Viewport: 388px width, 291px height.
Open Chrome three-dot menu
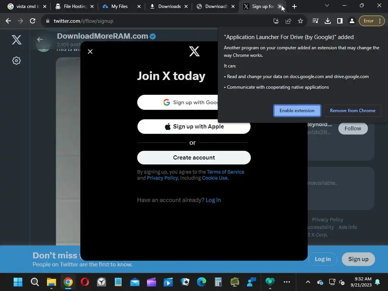(x=380, y=21)
